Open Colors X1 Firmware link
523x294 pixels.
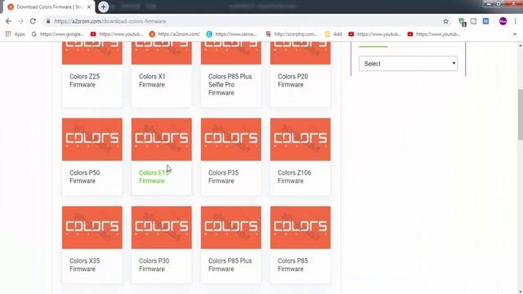pos(152,80)
